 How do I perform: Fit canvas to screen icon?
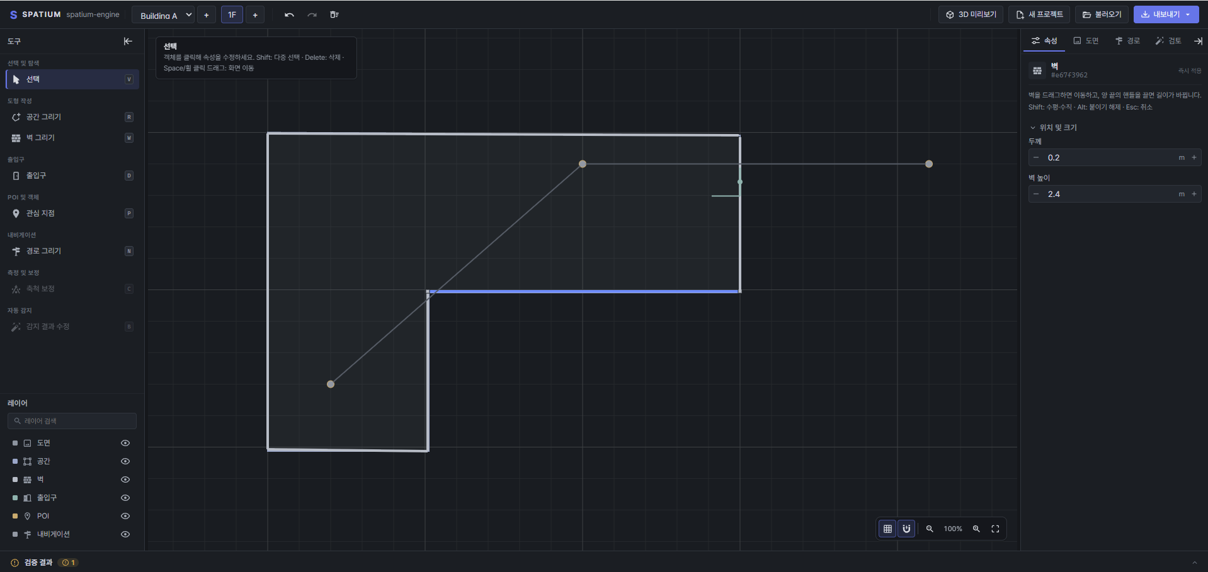tap(995, 529)
